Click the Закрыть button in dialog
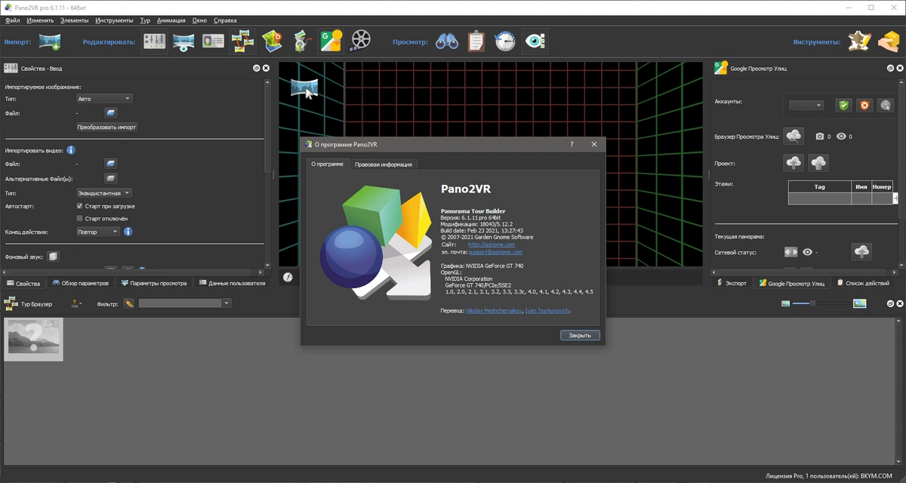The width and height of the screenshot is (906, 483). click(580, 335)
